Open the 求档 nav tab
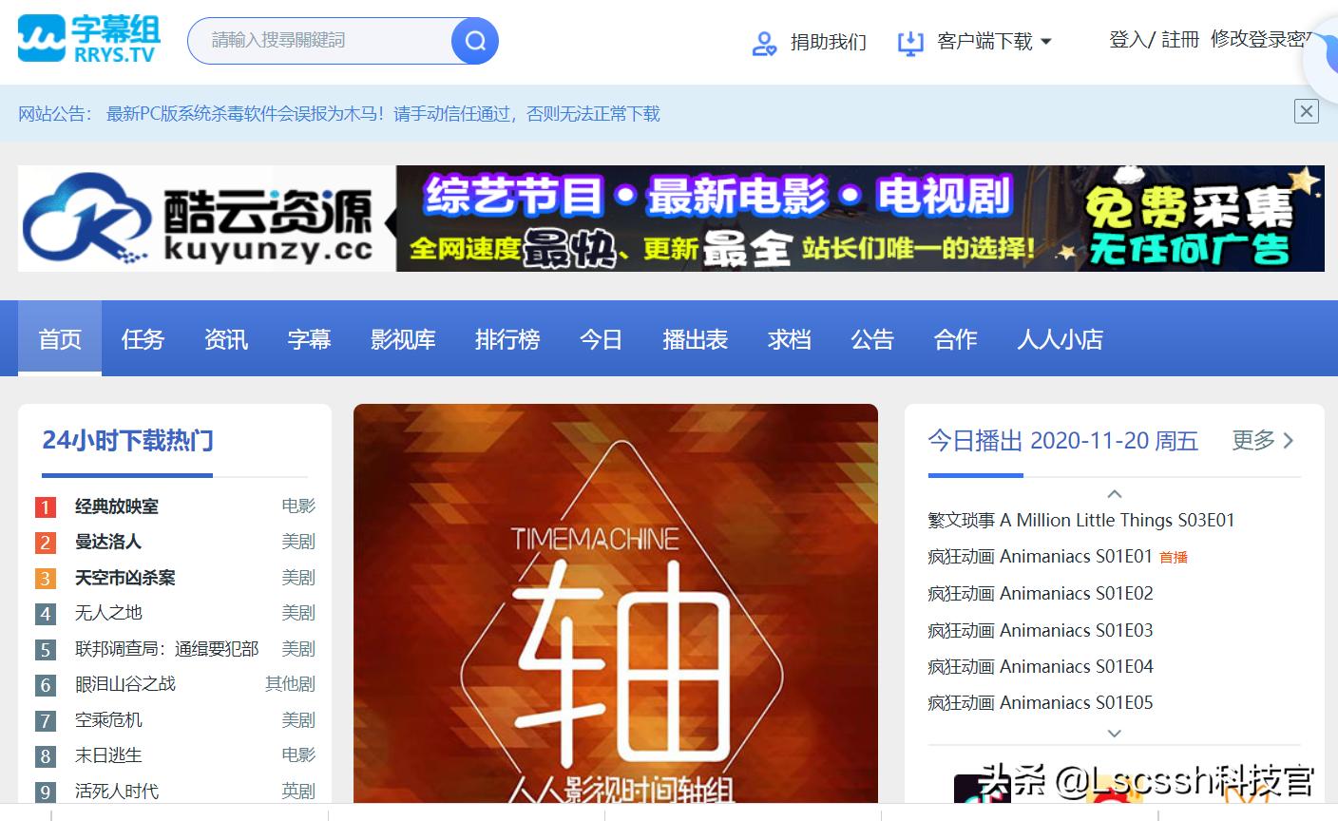The image size is (1338, 821). pos(789,338)
